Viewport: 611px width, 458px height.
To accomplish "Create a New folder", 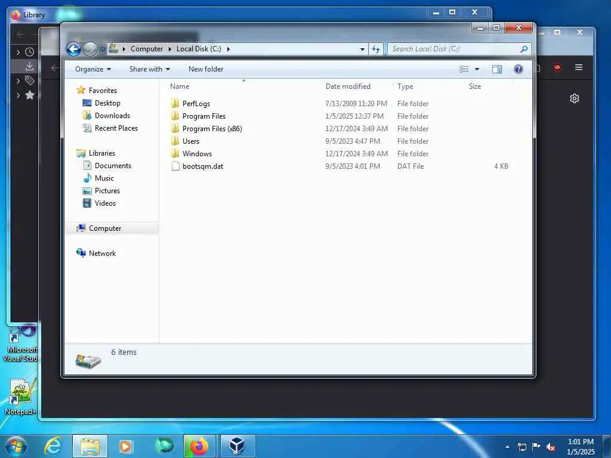I will [206, 69].
